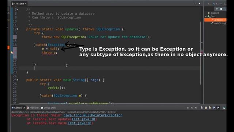Click comment 'Method used to update a database'
The width and height of the screenshot is (234, 132).
click(63, 14)
